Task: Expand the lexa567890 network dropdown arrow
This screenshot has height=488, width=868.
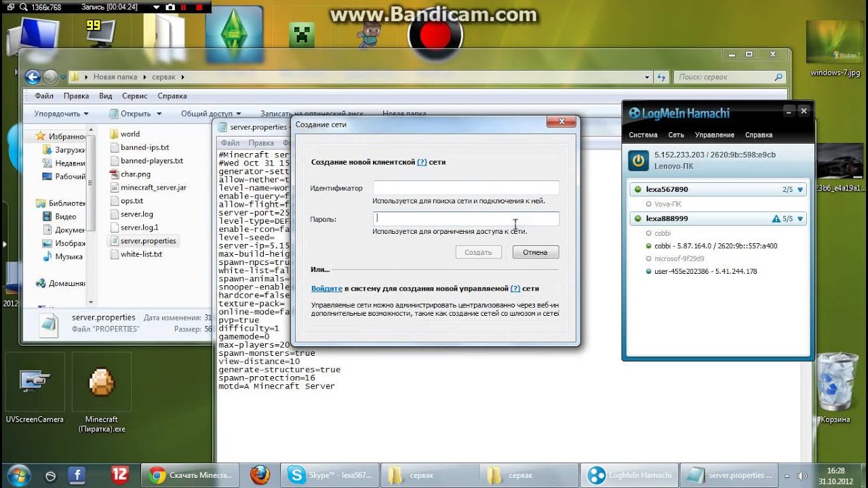Action: click(x=800, y=190)
